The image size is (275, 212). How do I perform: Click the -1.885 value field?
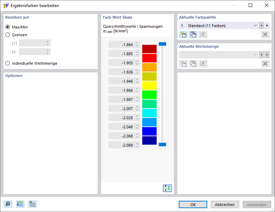[124, 54]
